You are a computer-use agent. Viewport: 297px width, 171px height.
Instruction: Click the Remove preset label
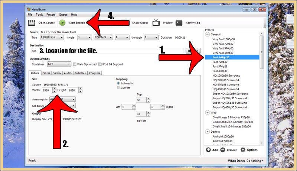click(x=232, y=150)
